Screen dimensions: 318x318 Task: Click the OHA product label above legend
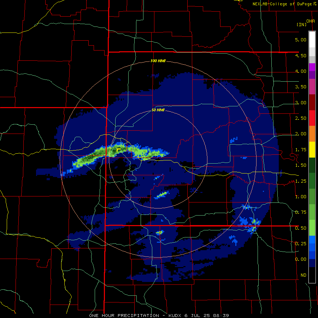click(x=311, y=21)
